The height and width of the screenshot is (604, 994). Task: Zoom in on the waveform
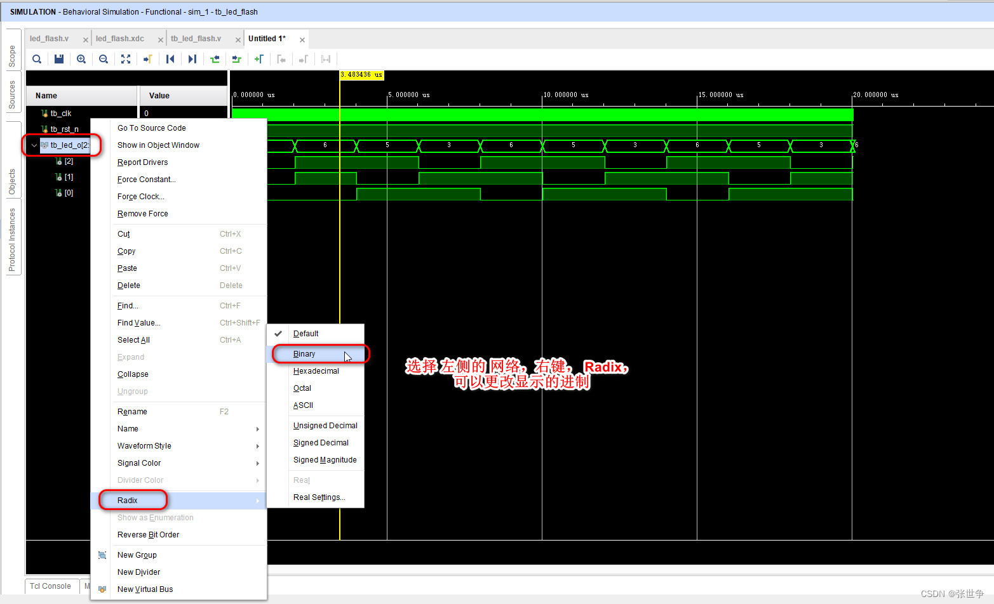click(x=81, y=58)
